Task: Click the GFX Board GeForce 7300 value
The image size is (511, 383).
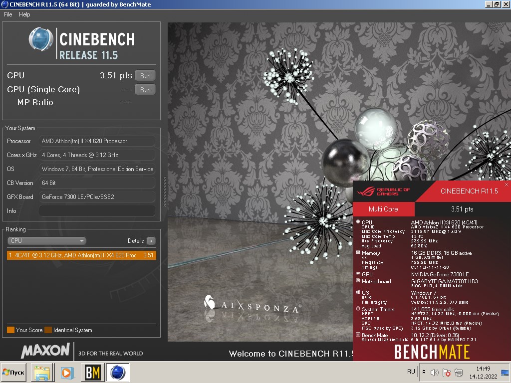Action: point(97,196)
